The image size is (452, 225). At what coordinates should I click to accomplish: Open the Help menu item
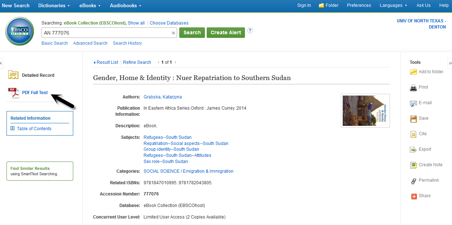(444, 5)
